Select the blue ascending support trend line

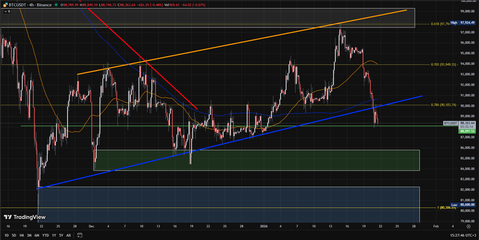230,142
